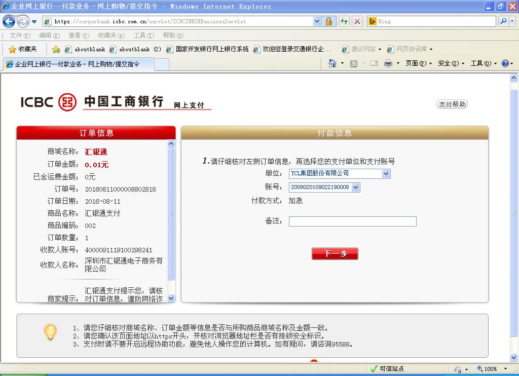Click the 支付帮助 button

click(x=452, y=104)
